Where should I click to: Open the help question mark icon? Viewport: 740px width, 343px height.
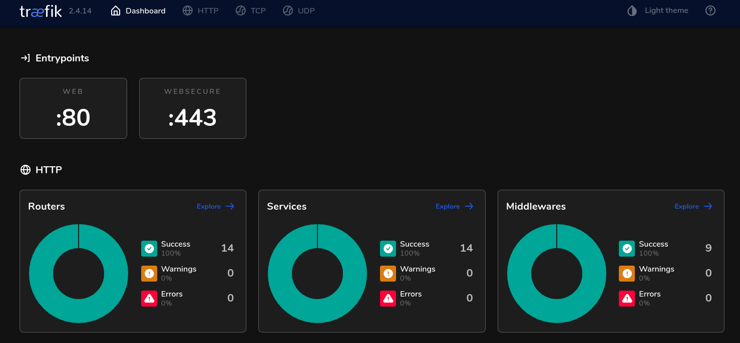pos(710,10)
